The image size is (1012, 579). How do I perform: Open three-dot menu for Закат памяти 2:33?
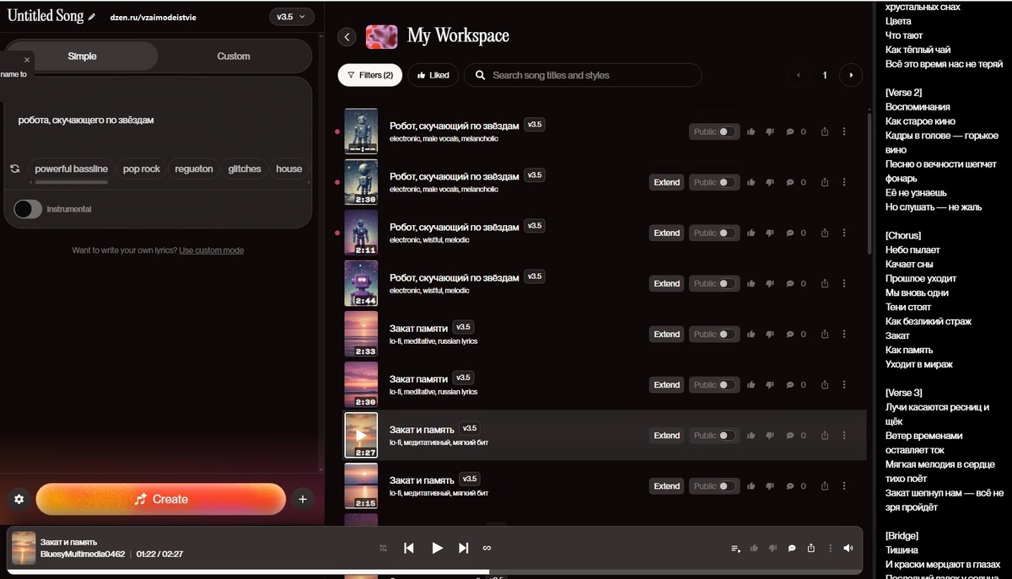[x=844, y=334]
